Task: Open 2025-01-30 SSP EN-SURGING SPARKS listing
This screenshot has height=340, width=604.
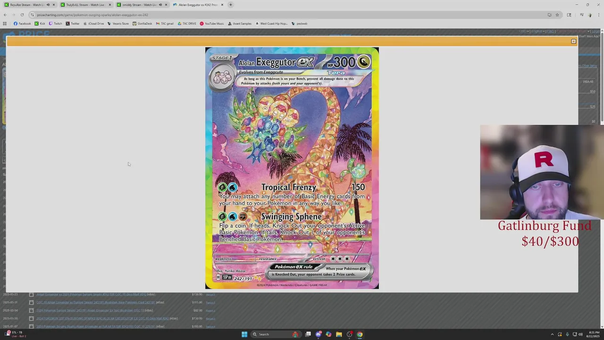Action: tap(102, 318)
